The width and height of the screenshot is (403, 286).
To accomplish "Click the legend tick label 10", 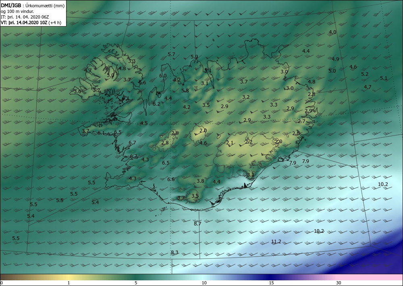I will (x=204, y=283).
